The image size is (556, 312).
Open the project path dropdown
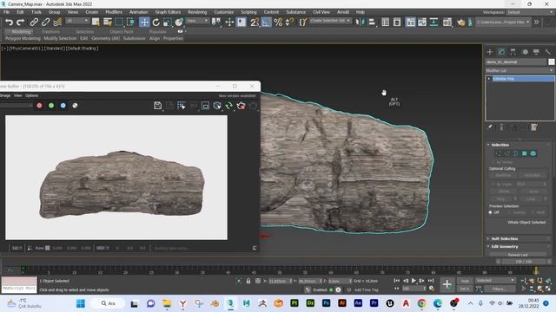(503, 22)
